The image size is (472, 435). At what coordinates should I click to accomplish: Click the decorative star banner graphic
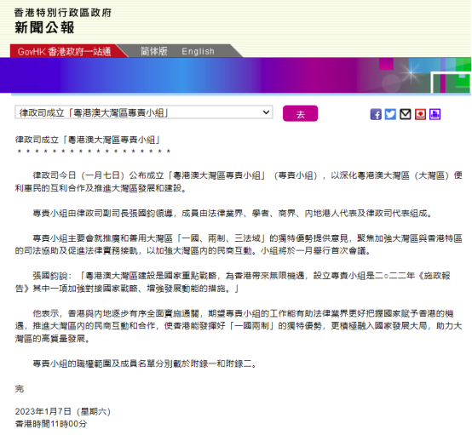(x=411, y=72)
